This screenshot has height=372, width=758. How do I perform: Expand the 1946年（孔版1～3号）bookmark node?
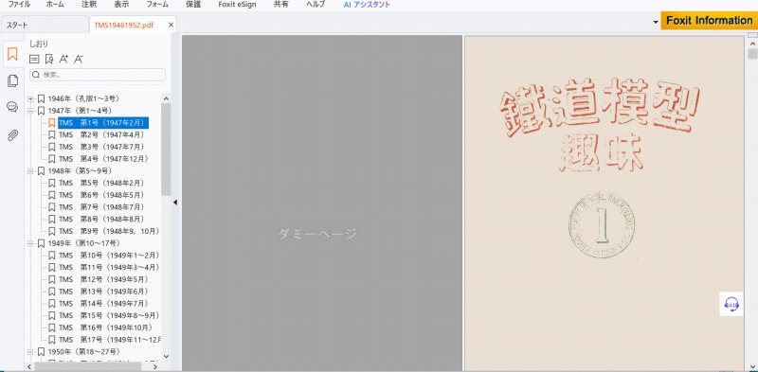(x=30, y=99)
